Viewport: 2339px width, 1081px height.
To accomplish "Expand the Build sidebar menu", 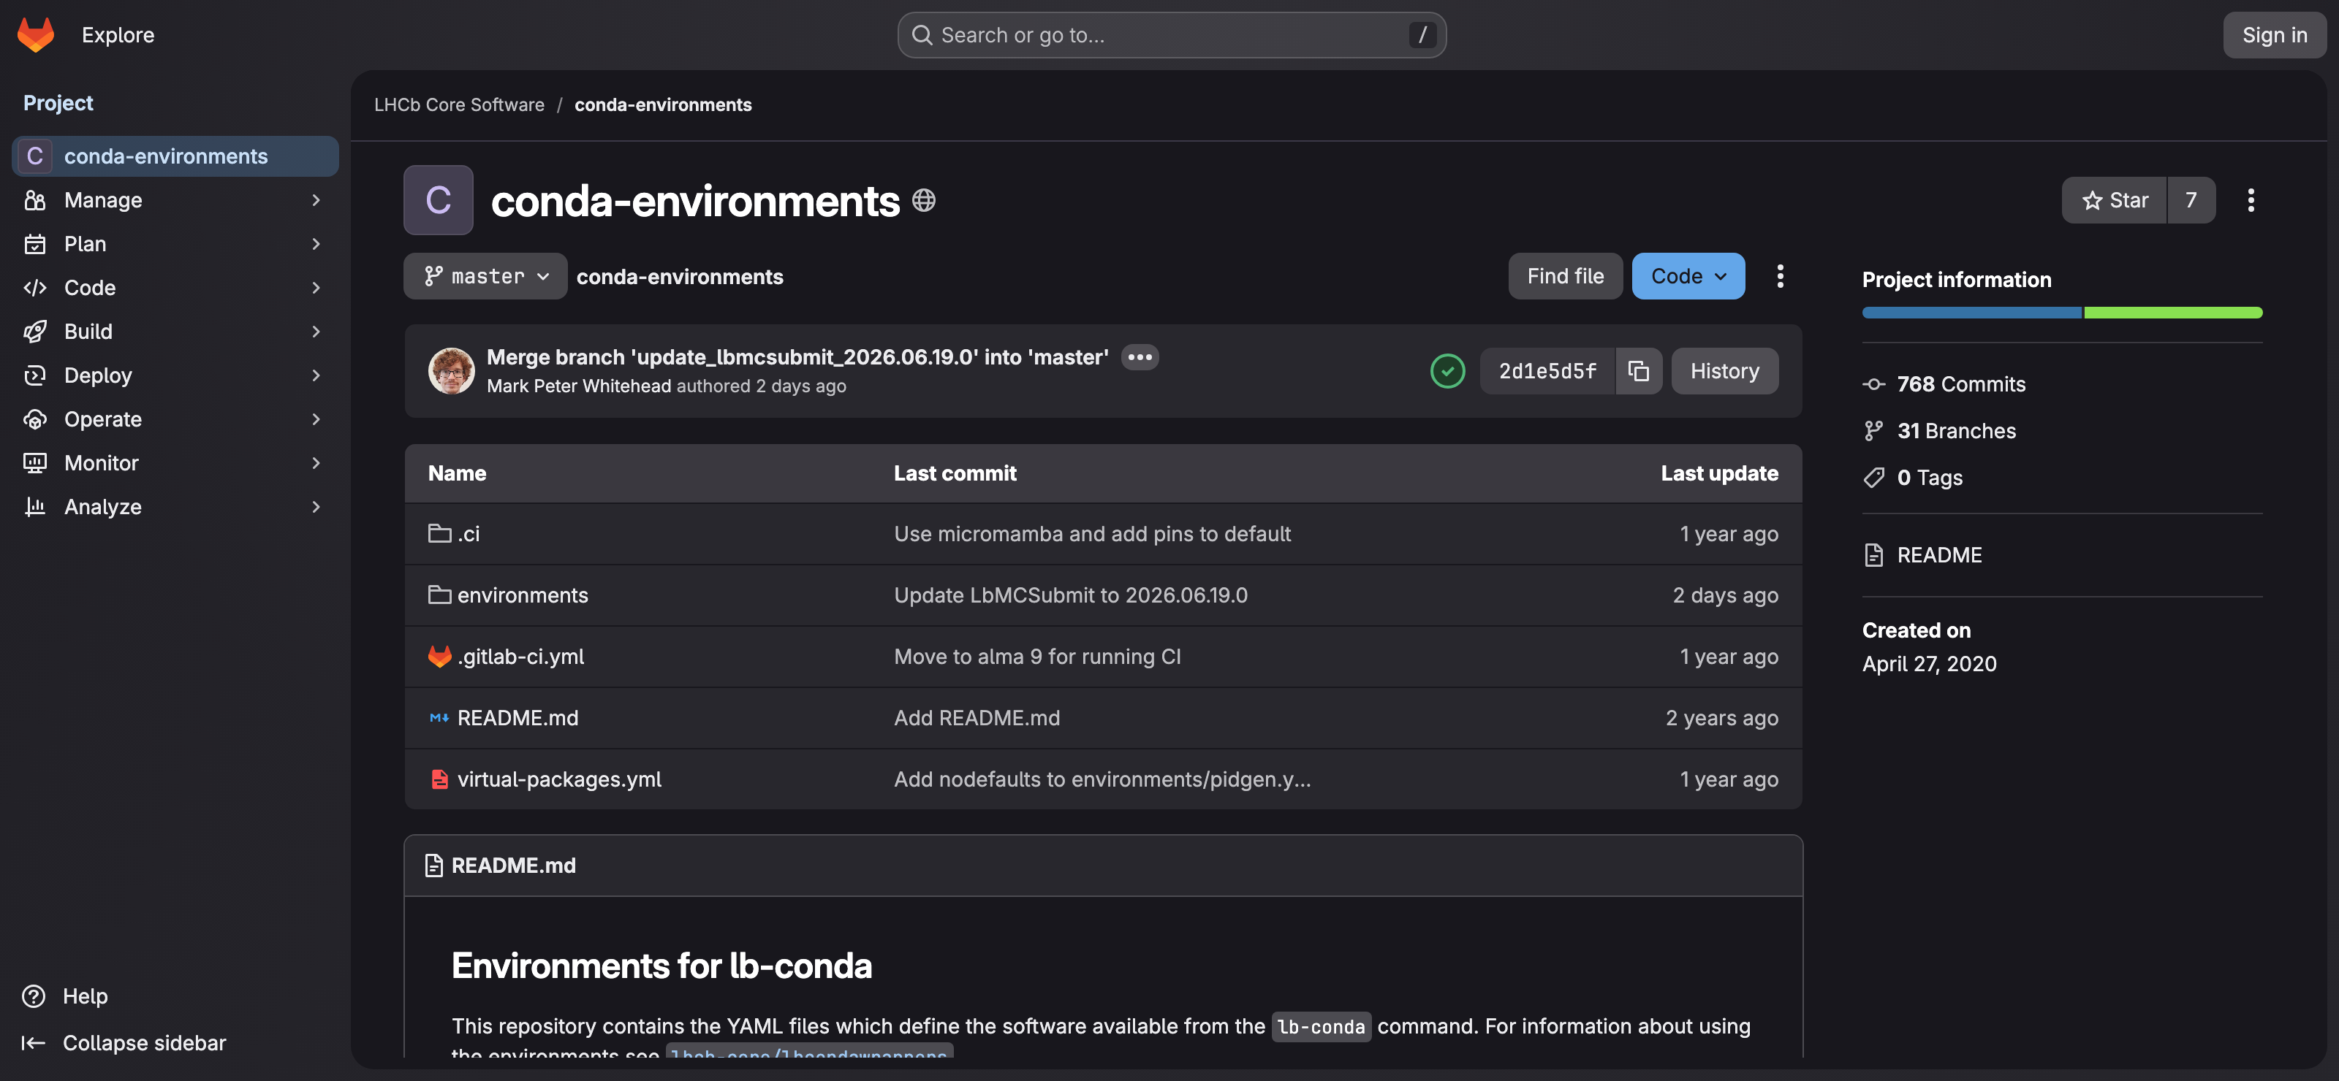I will [175, 332].
